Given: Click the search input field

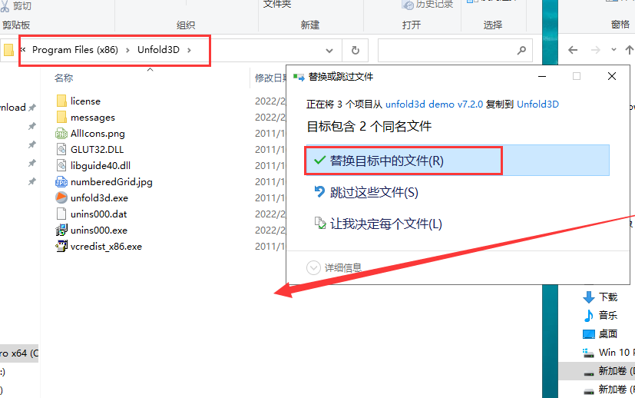Looking at the screenshot, I should [x=455, y=50].
